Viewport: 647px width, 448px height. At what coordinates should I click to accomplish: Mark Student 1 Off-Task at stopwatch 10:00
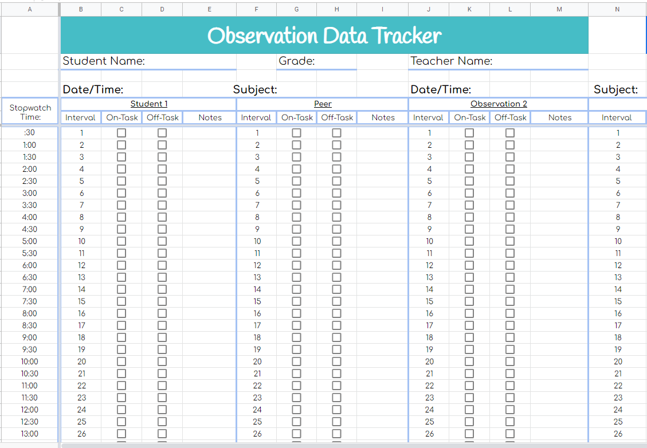pos(162,362)
